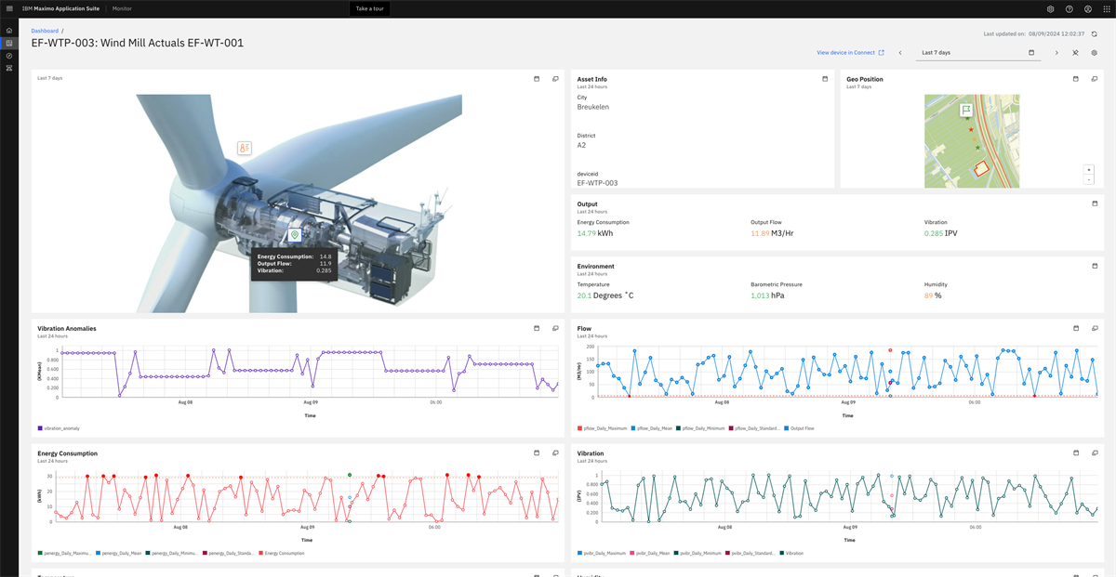Toggle pflow_Daily_Minimum legend series
This screenshot has height=577, width=1116.
[701, 428]
